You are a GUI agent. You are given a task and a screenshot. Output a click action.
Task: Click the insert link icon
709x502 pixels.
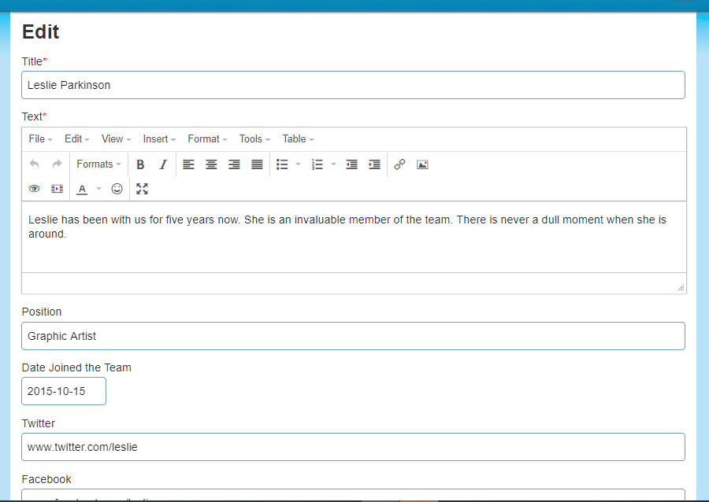[399, 164]
